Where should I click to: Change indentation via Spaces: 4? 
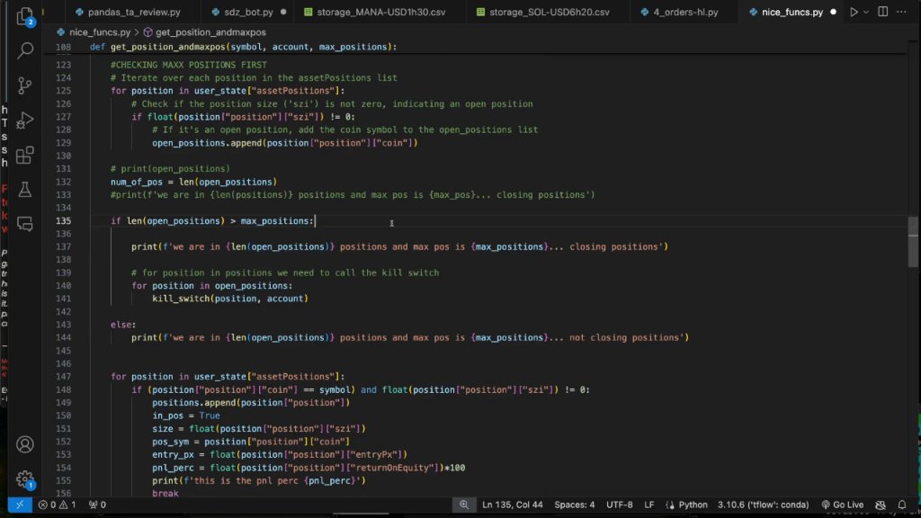[575, 505]
